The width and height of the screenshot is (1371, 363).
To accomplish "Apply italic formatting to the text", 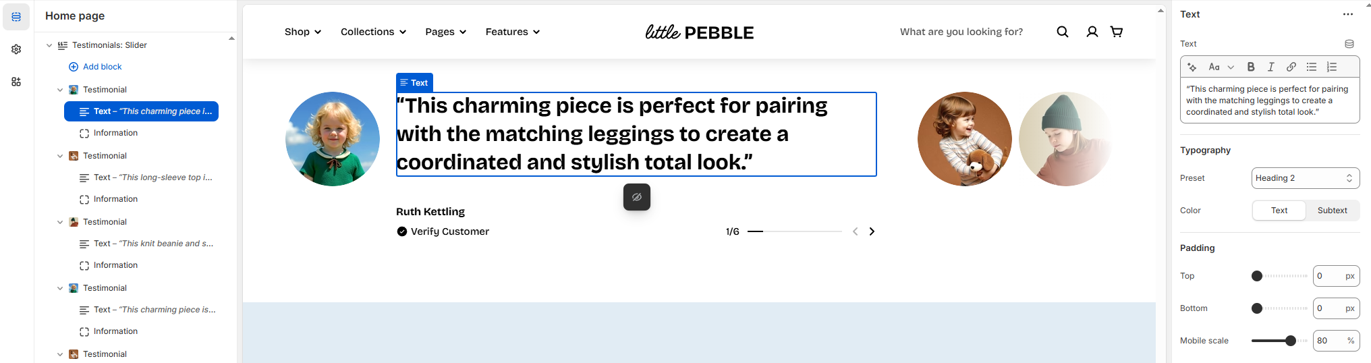I will [x=1271, y=67].
